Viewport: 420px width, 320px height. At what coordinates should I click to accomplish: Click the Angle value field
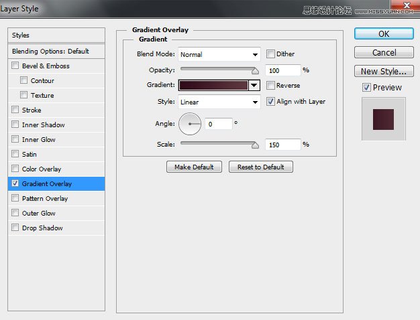pos(218,124)
